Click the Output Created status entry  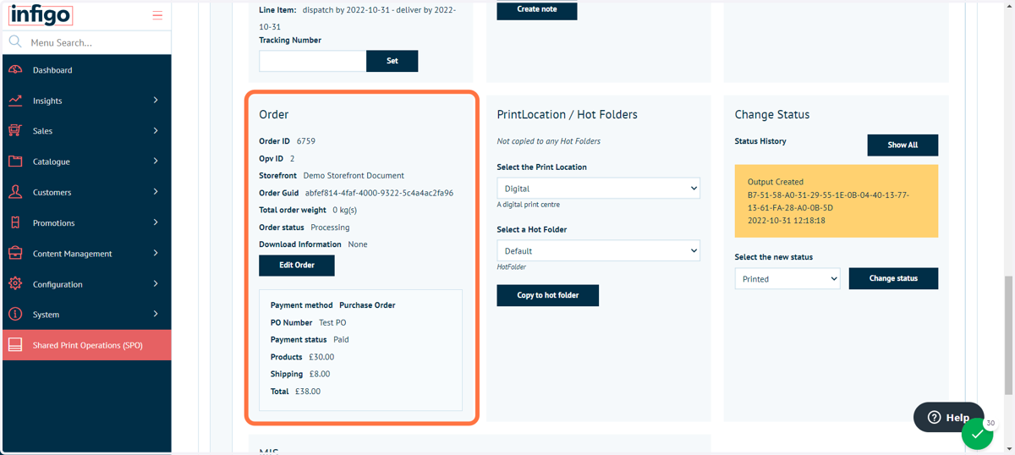(837, 200)
